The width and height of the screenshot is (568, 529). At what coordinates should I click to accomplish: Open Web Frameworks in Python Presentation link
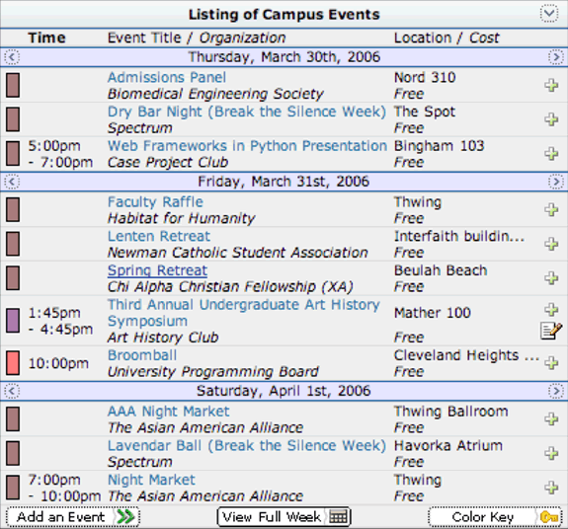(x=247, y=146)
